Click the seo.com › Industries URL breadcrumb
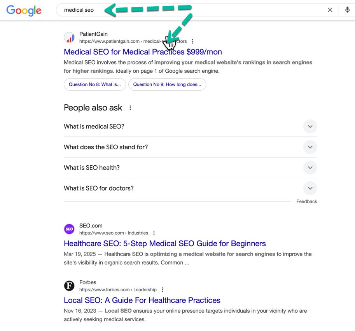The height and width of the screenshot is (331, 355). click(114, 233)
